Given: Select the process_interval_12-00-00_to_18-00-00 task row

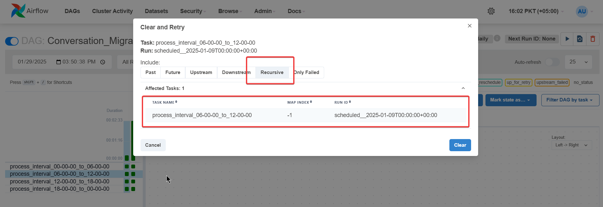Looking at the screenshot, I should (x=59, y=181).
